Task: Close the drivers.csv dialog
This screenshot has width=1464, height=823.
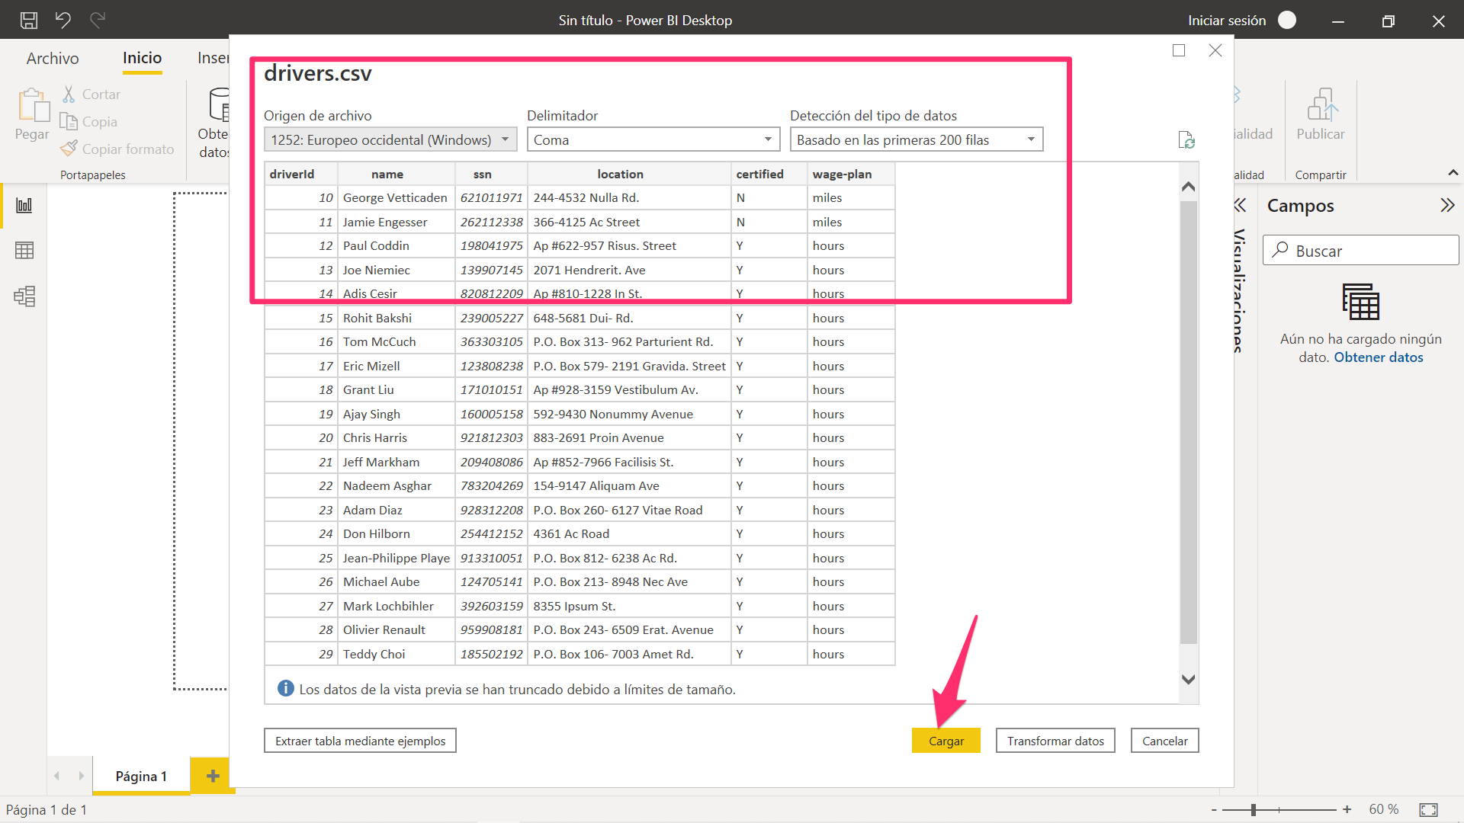Action: coord(1215,50)
